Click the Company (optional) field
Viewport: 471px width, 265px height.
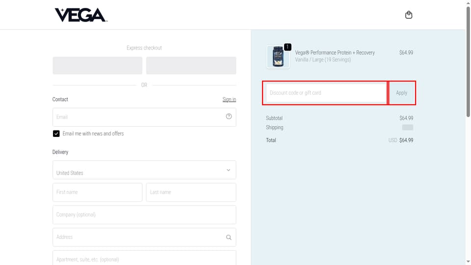pos(144,215)
